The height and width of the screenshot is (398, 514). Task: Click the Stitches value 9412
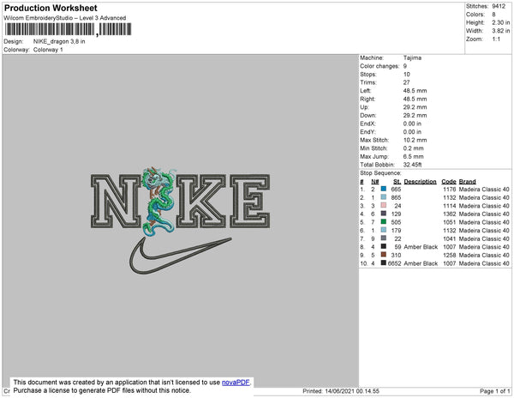[499, 6]
